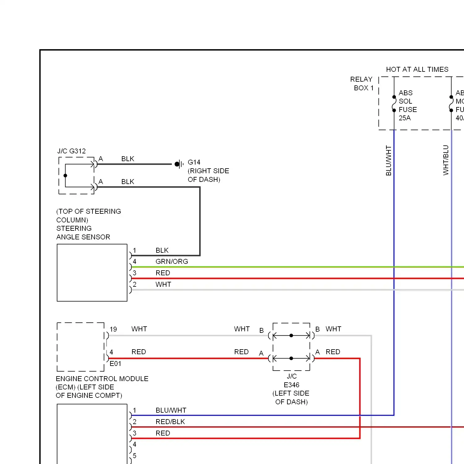Click the junction dot inside J/C G312
464x464 pixels.
click(65, 175)
